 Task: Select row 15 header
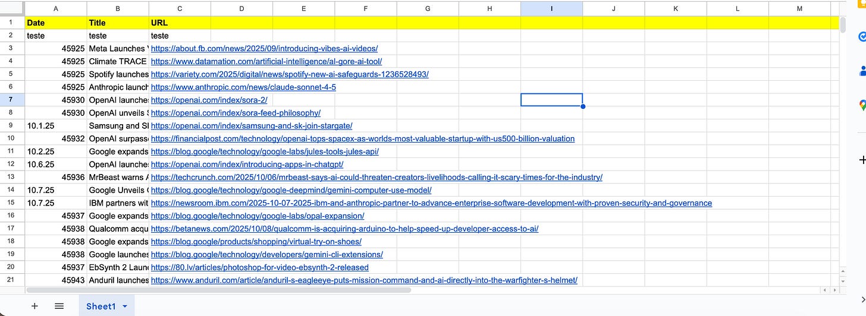click(12, 203)
